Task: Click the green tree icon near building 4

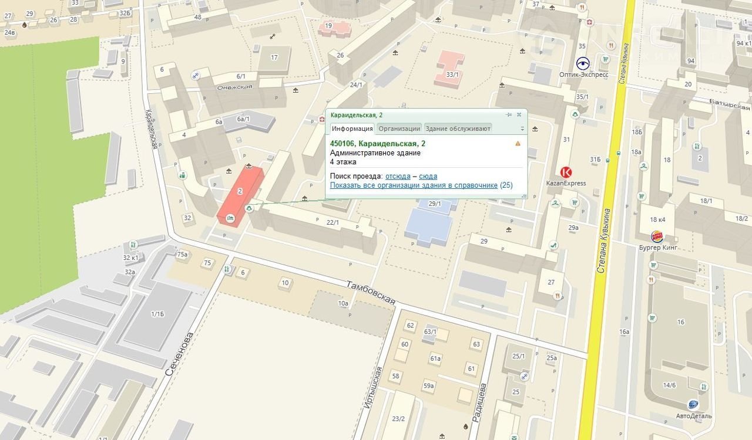Action: (x=183, y=175)
